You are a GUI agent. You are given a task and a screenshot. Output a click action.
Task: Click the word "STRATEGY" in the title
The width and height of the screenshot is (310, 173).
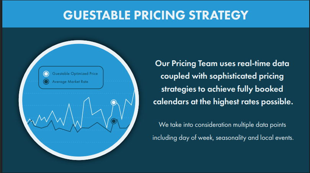tap(219, 15)
